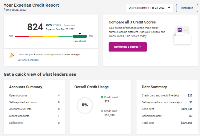Click the Overall Credit Usage heading
Screen dimensions: 200x136
91,87
